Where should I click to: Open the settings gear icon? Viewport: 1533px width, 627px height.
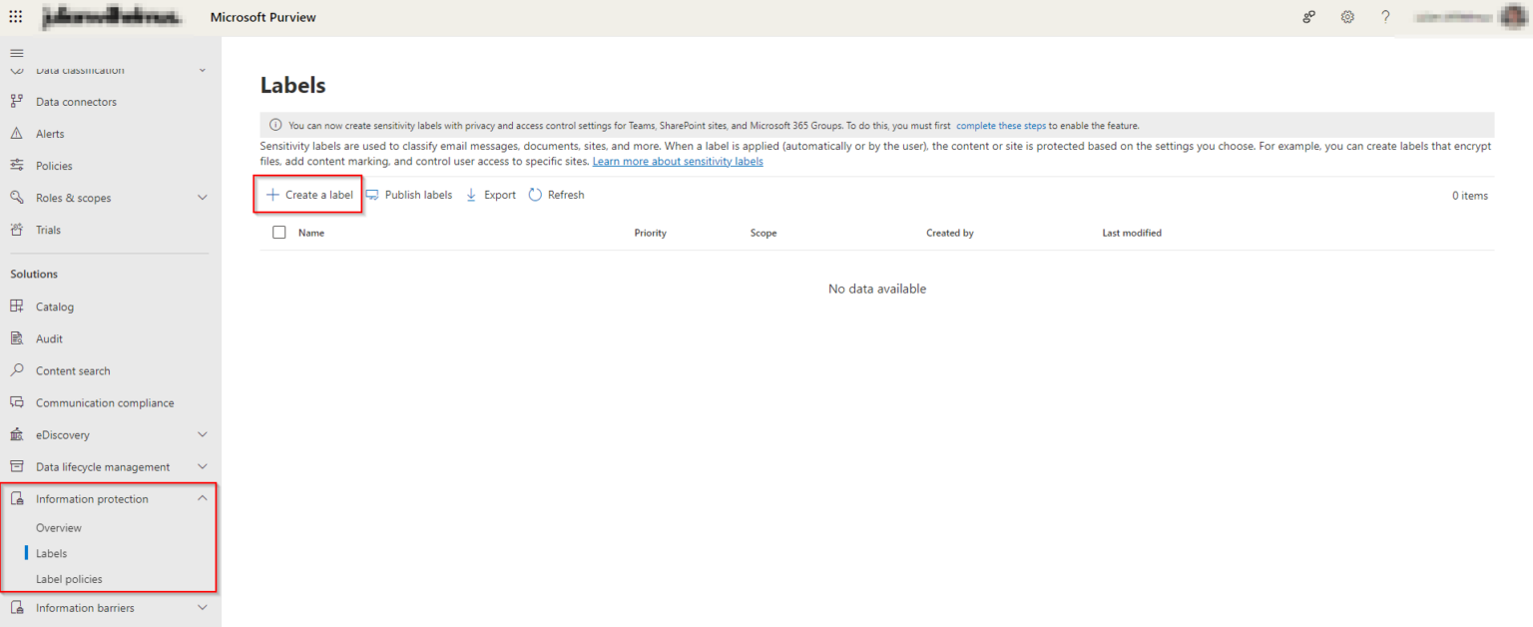pyautogui.click(x=1347, y=17)
